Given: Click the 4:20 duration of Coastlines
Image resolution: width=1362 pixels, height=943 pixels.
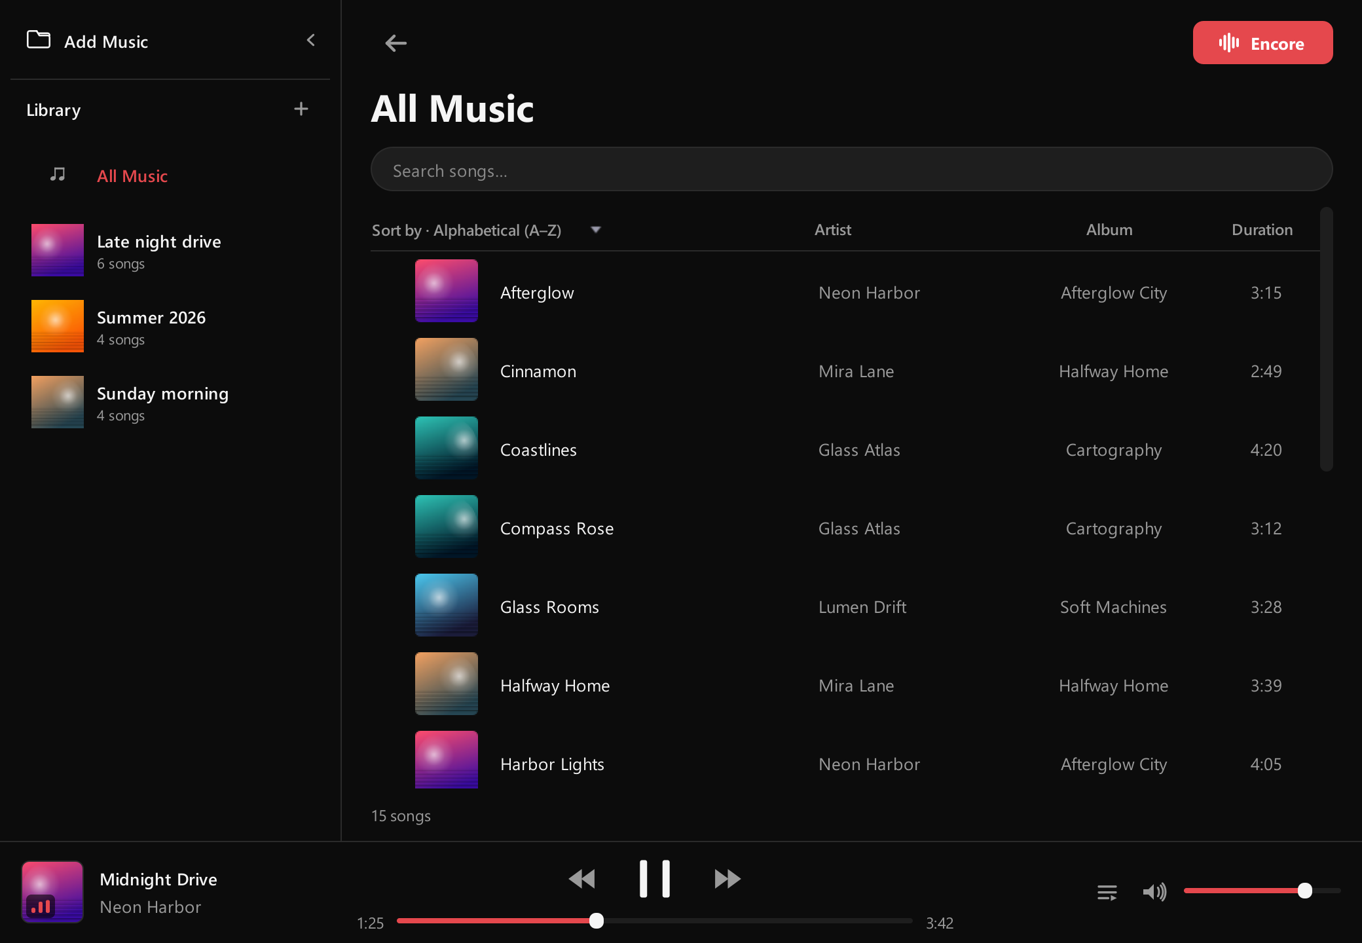Looking at the screenshot, I should click(x=1266, y=450).
